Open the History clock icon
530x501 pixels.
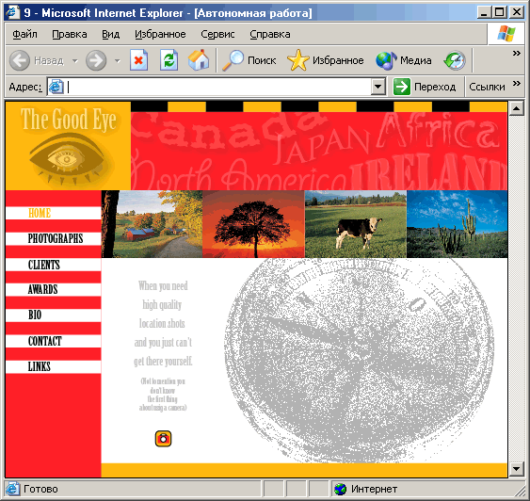pos(455,60)
